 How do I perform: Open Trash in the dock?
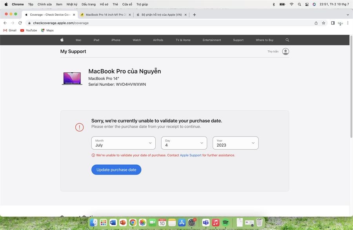(259, 222)
